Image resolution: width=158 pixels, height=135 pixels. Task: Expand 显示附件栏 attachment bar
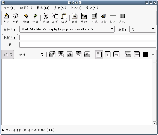point(3,130)
